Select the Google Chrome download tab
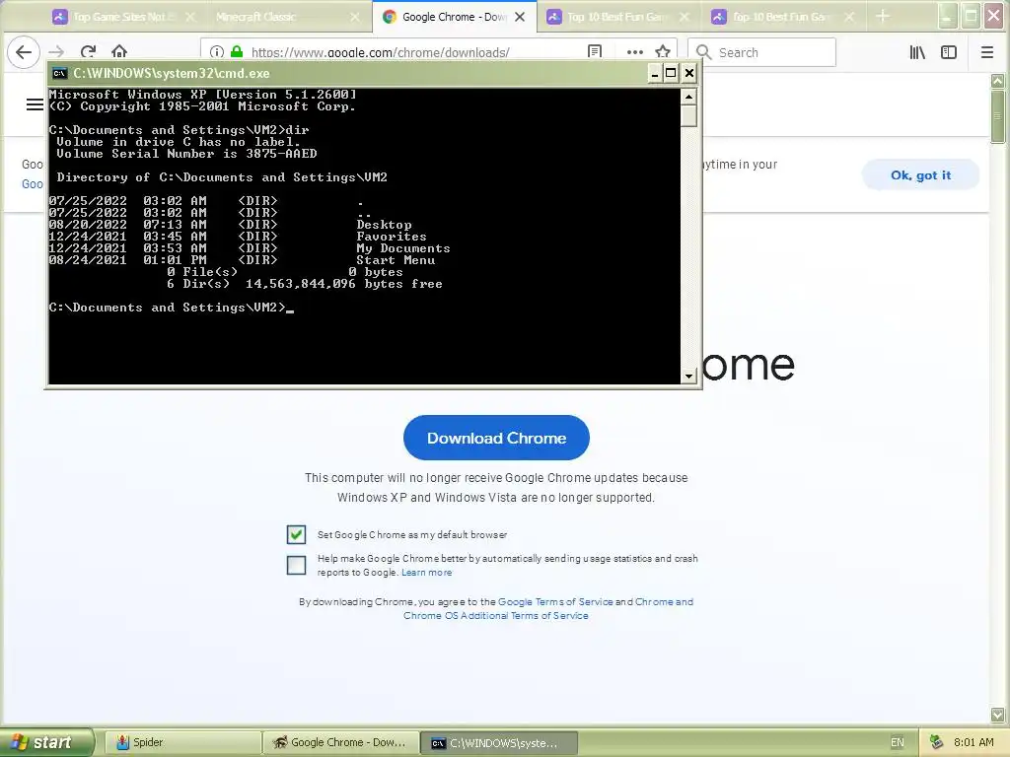The height and width of the screenshot is (757, 1010). coord(454,18)
